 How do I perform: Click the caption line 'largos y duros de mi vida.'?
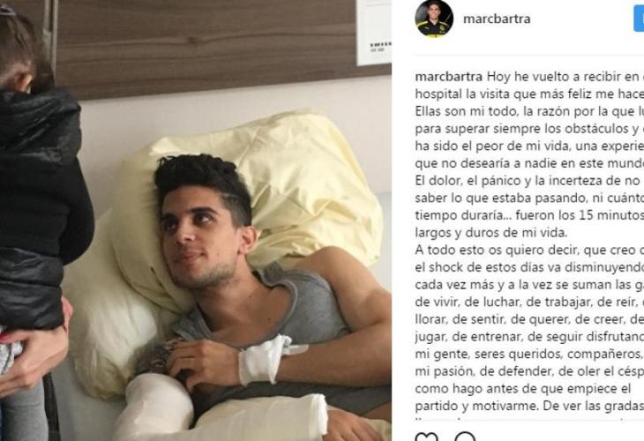(491, 233)
